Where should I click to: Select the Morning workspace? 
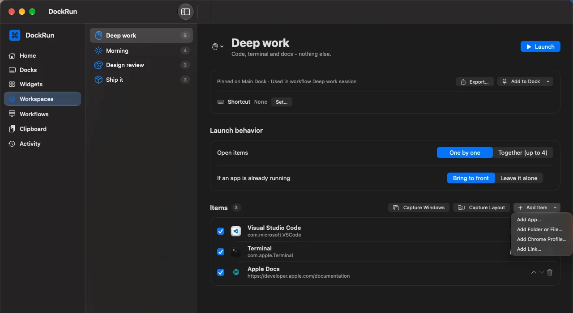tap(141, 51)
